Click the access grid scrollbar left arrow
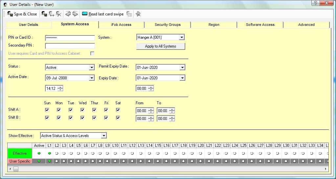This screenshot has width=336, height=179. pos(10,169)
